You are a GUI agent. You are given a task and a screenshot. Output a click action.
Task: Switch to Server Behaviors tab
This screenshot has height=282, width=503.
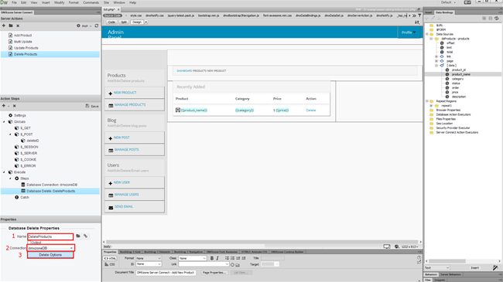coord(450,274)
